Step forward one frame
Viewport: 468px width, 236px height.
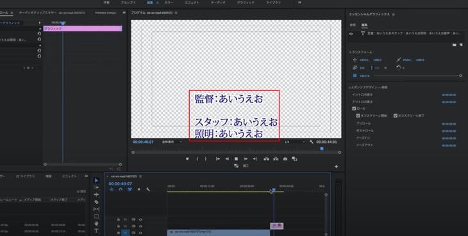[x=246, y=159]
